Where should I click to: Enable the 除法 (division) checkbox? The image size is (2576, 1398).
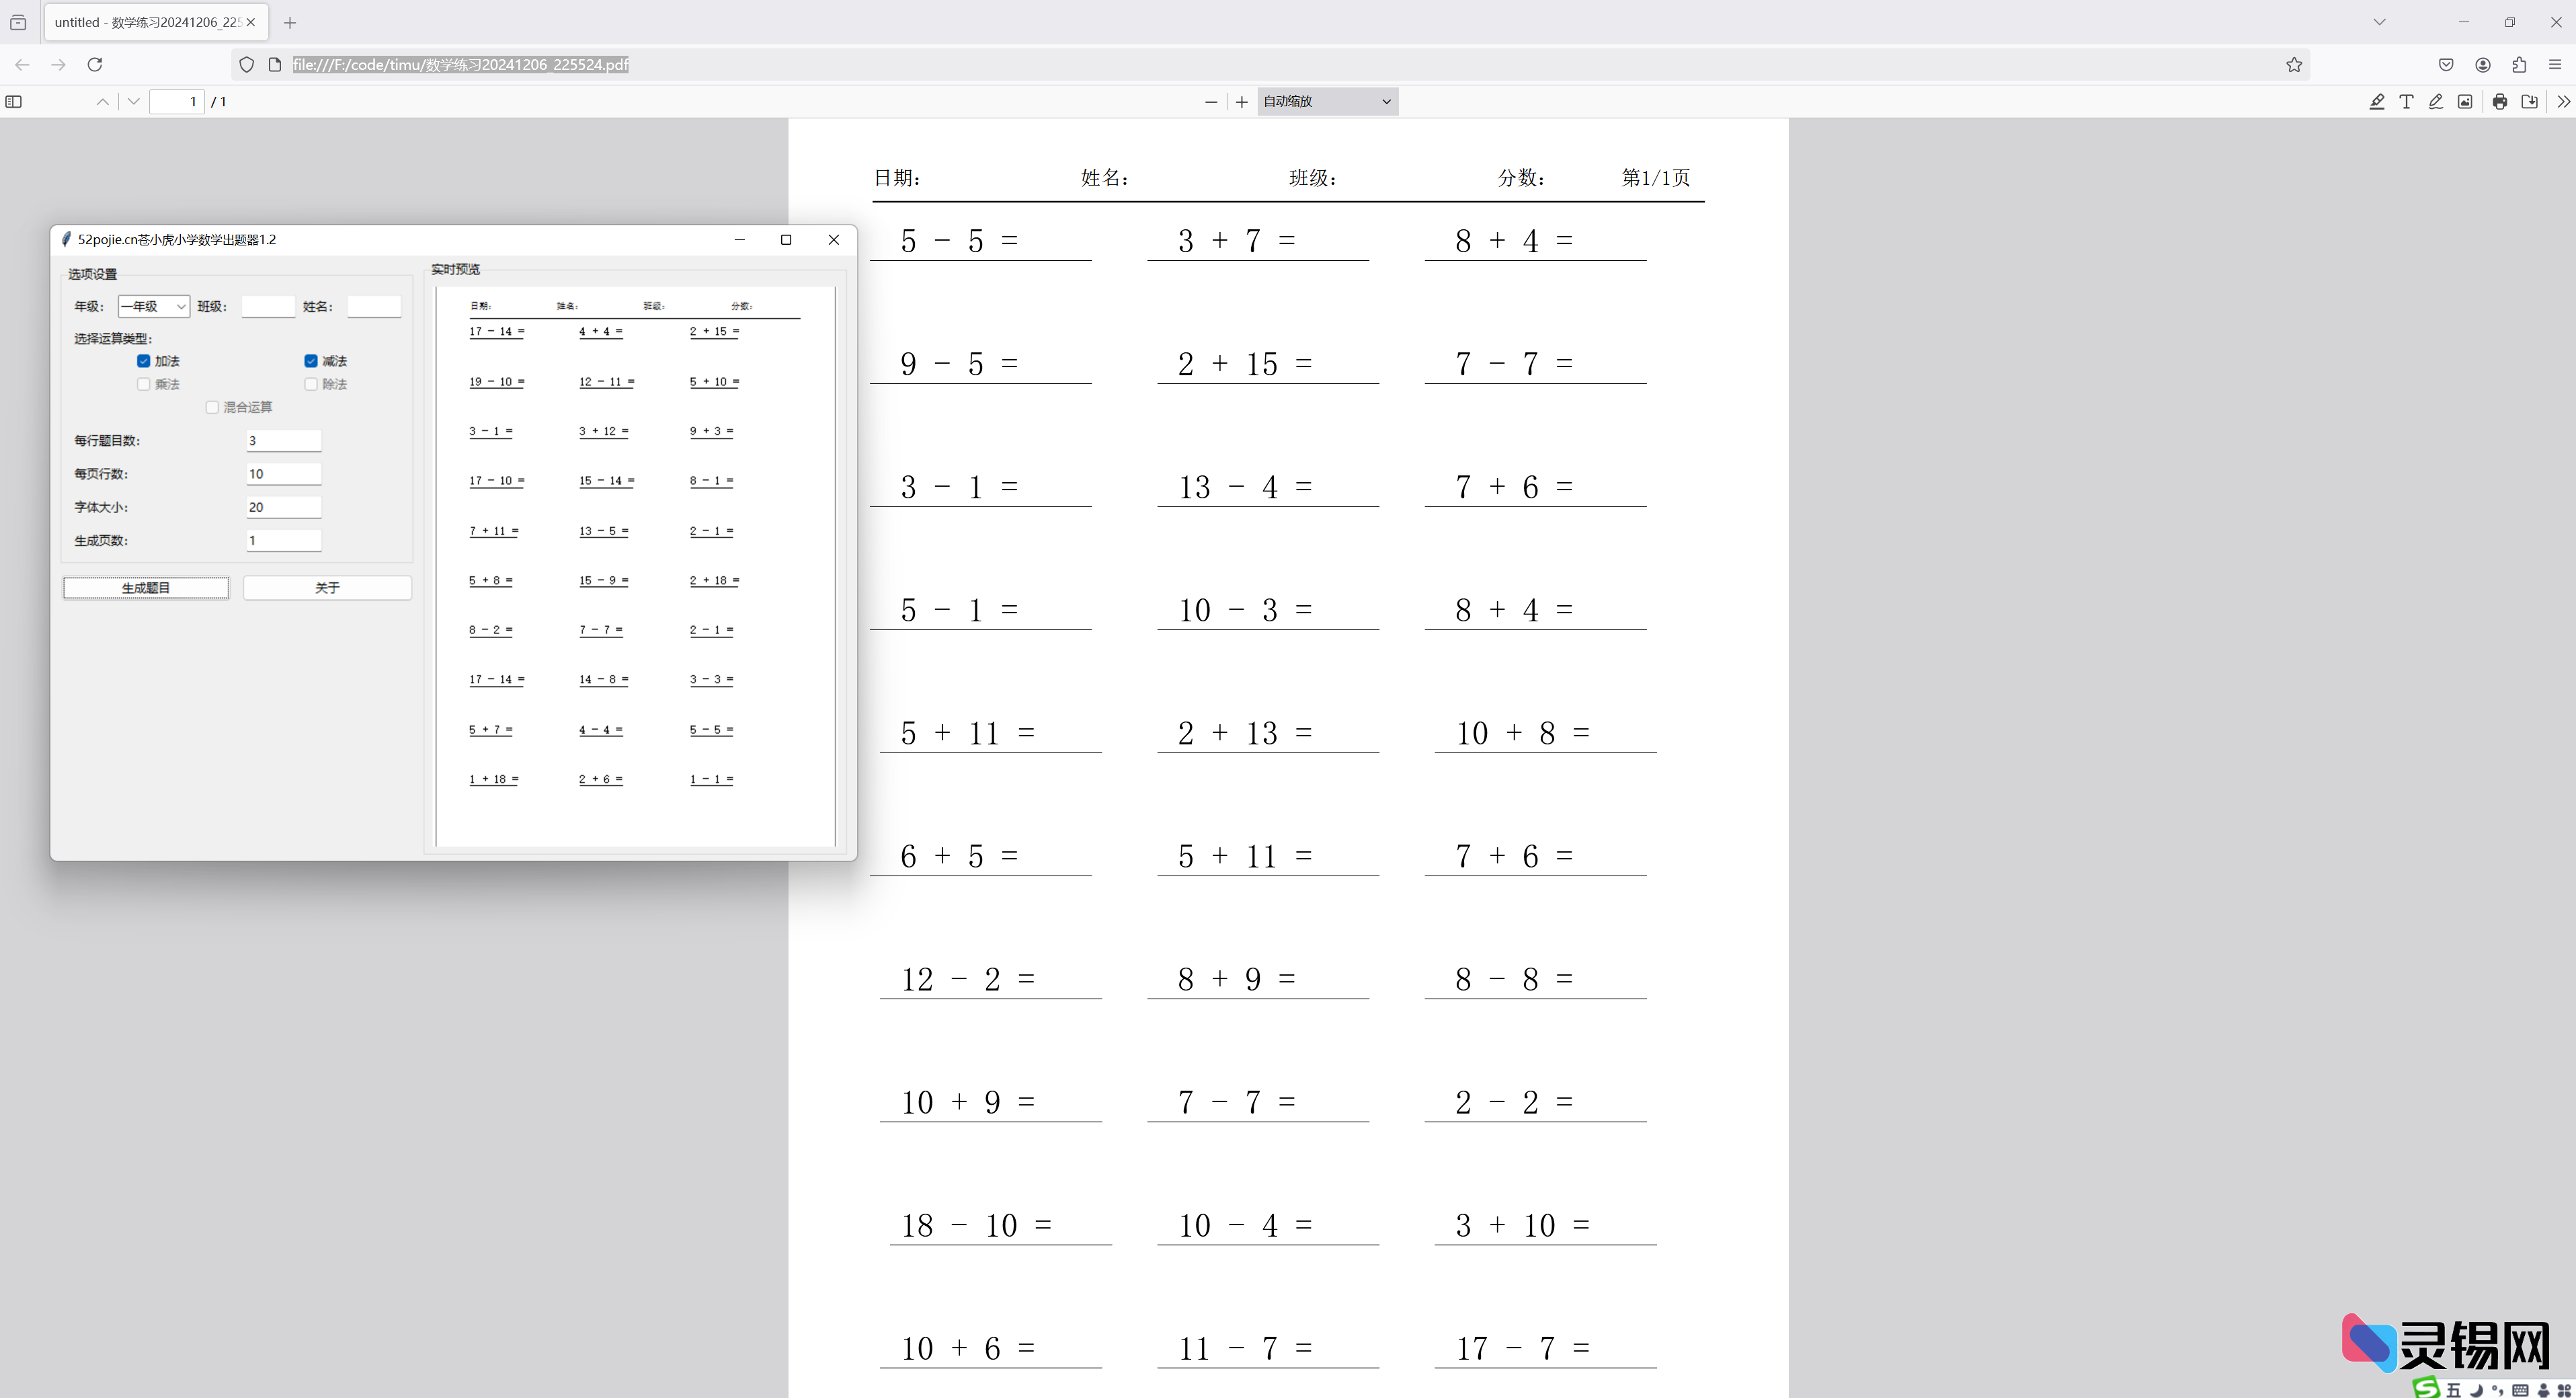(311, 384)
